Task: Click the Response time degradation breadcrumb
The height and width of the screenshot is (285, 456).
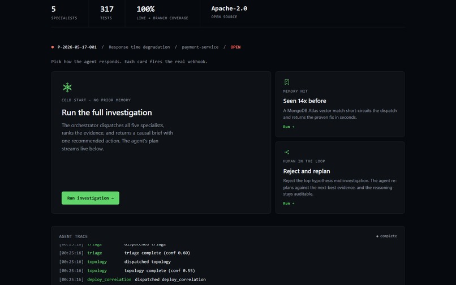Action: [x=139, y=47]
